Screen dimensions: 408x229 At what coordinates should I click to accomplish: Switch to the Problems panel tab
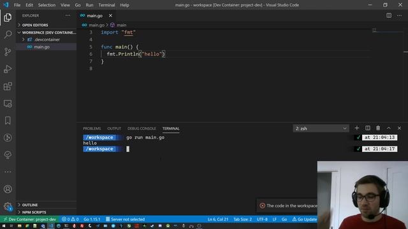click(x=92, y=128)
